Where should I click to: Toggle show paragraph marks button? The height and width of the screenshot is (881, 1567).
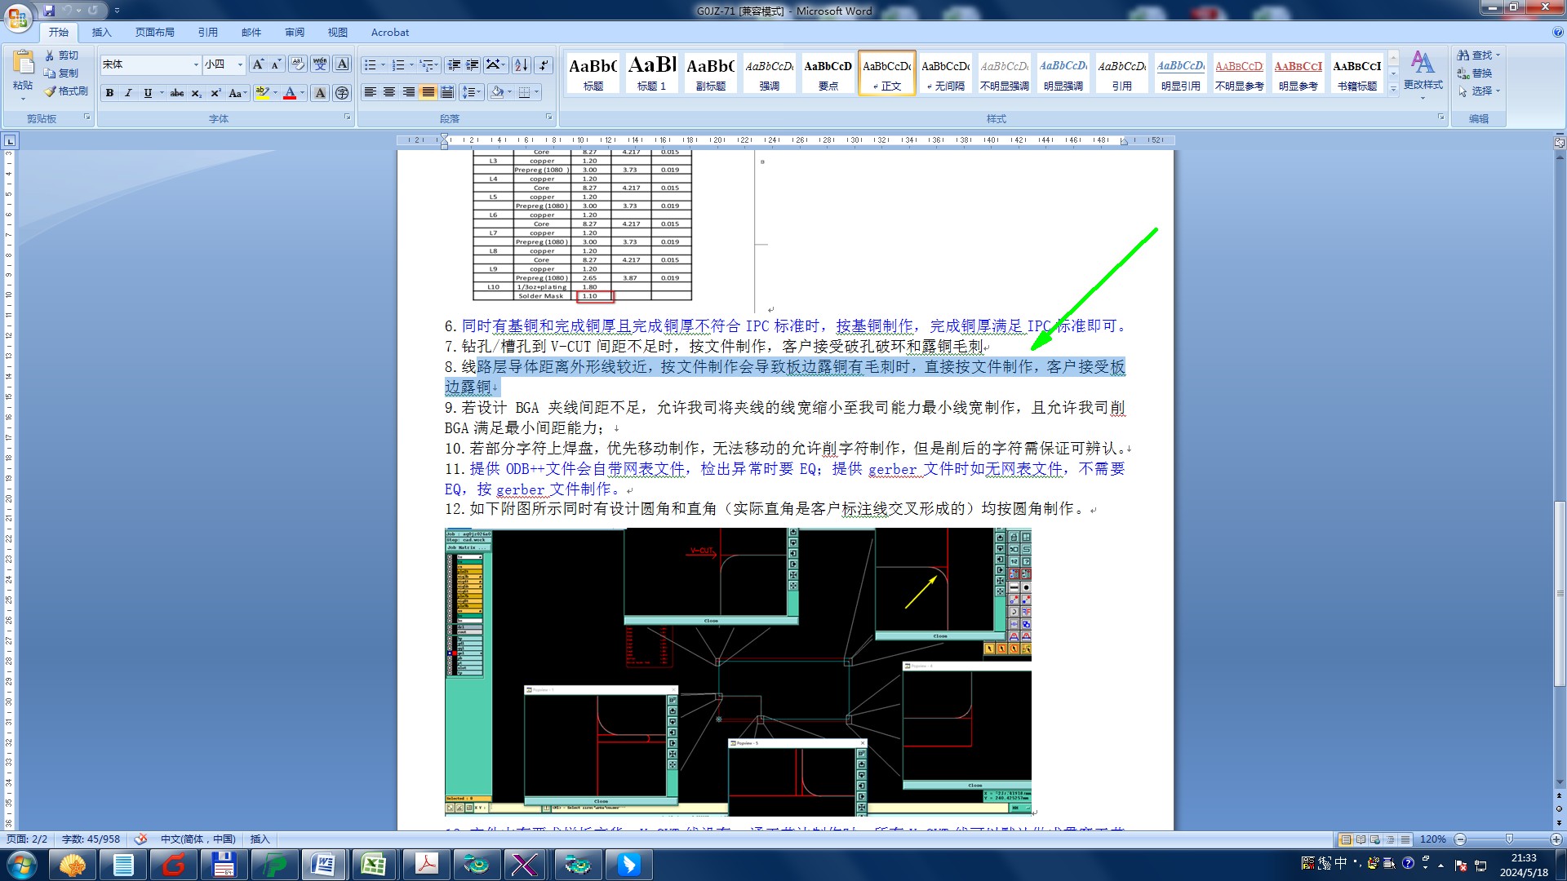pos(543,64)
